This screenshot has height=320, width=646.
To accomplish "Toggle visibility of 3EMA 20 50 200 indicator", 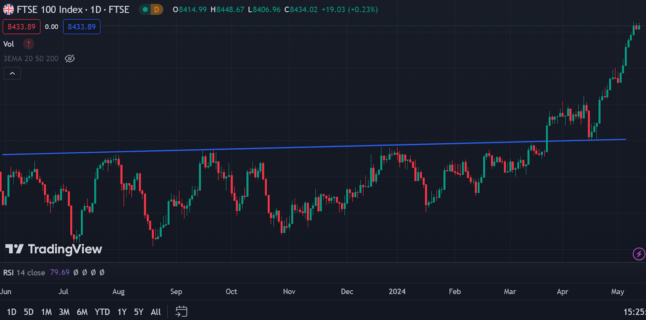I will click(70, 59).
